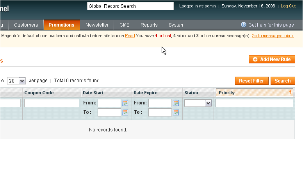Open Date Start To calendar picker

point(125,113)
